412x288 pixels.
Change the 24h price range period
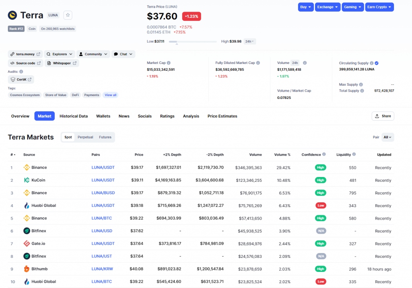point(249,41)
